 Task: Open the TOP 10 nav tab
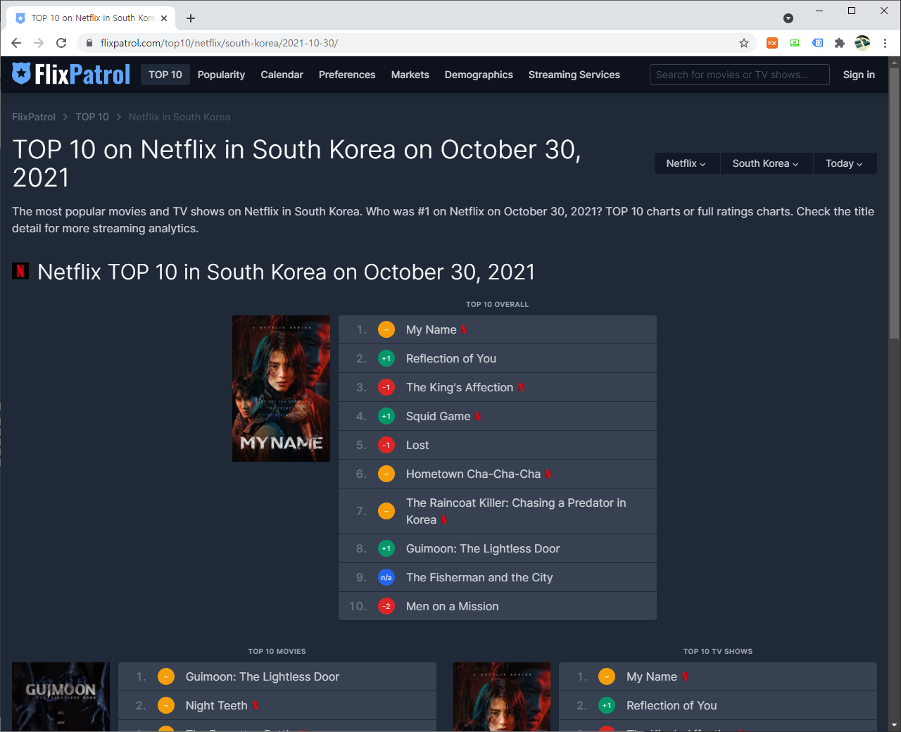click(165, 75)
